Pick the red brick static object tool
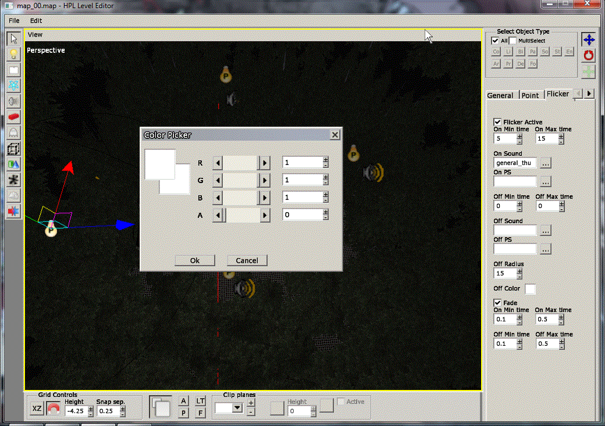The height and width of the screenshot is (426, 605). click(x=13, y=117)
